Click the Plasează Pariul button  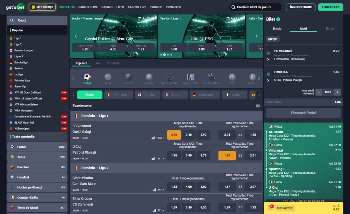tap(304, 113)
